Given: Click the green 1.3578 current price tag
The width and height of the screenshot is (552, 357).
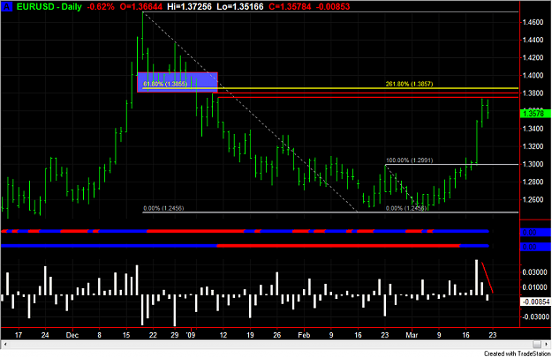Looking at the screenshot, I should [x=533, y=114].
